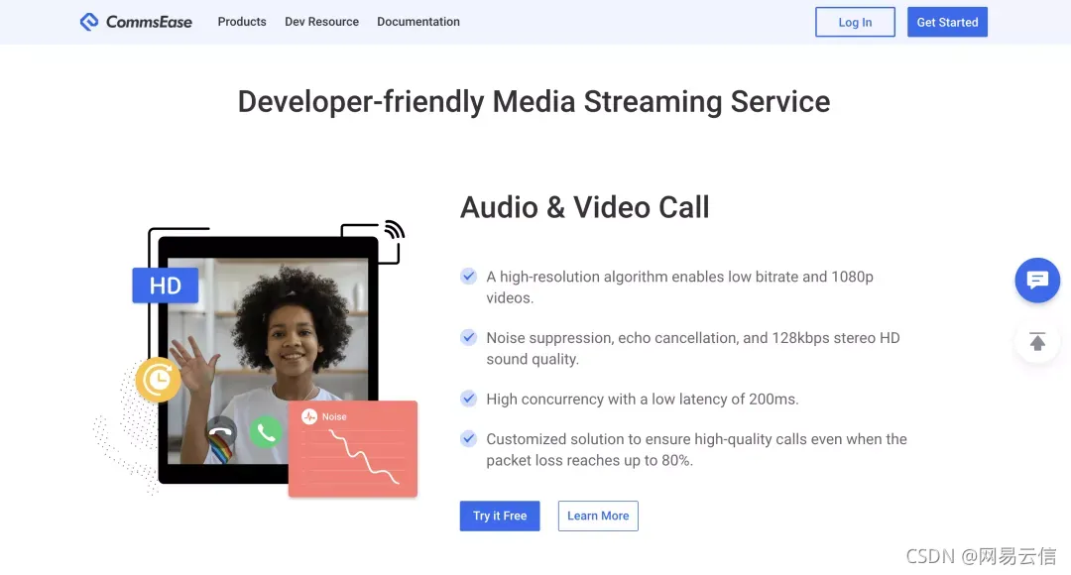Click the Get Started button
The image size is (1071, 575).
(947, 22)
